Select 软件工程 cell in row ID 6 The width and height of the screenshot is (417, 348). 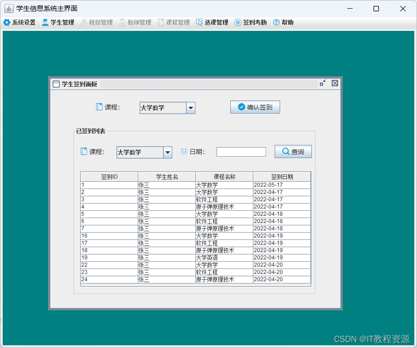[224, 221]
